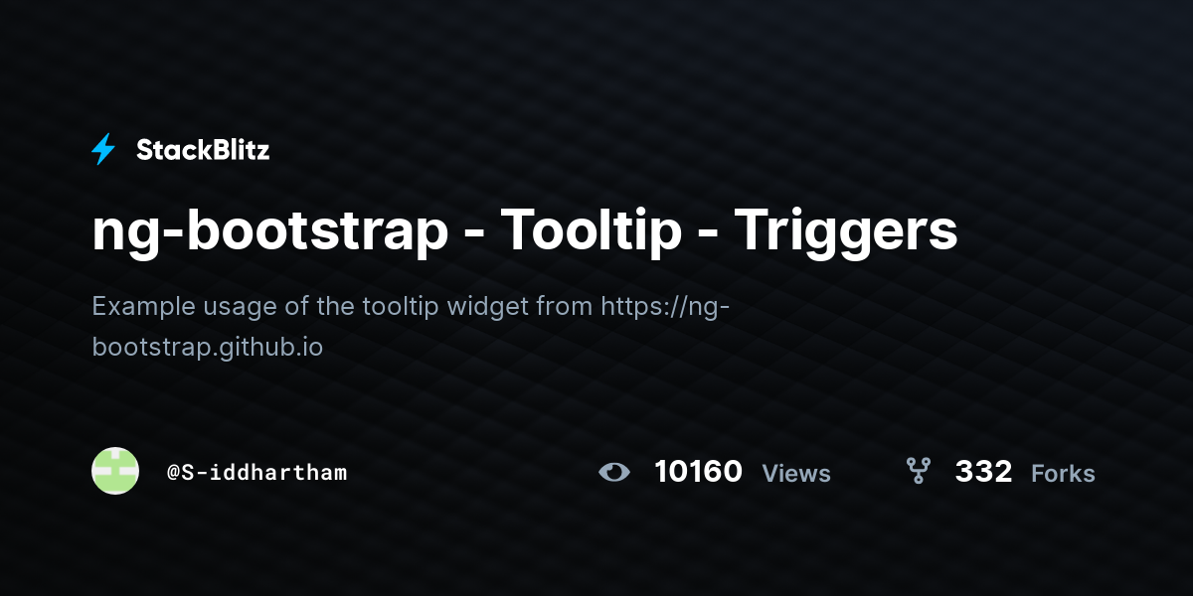Image resolution: width=1193 pixels, height=596 pixels.
Task: Open the @S-iddhartham profile name
Action: click(x=256, y=472)
